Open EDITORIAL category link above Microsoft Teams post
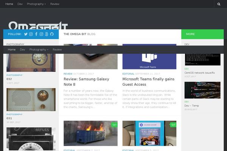This screenshot has height=151, width=227. pos(128,74)
